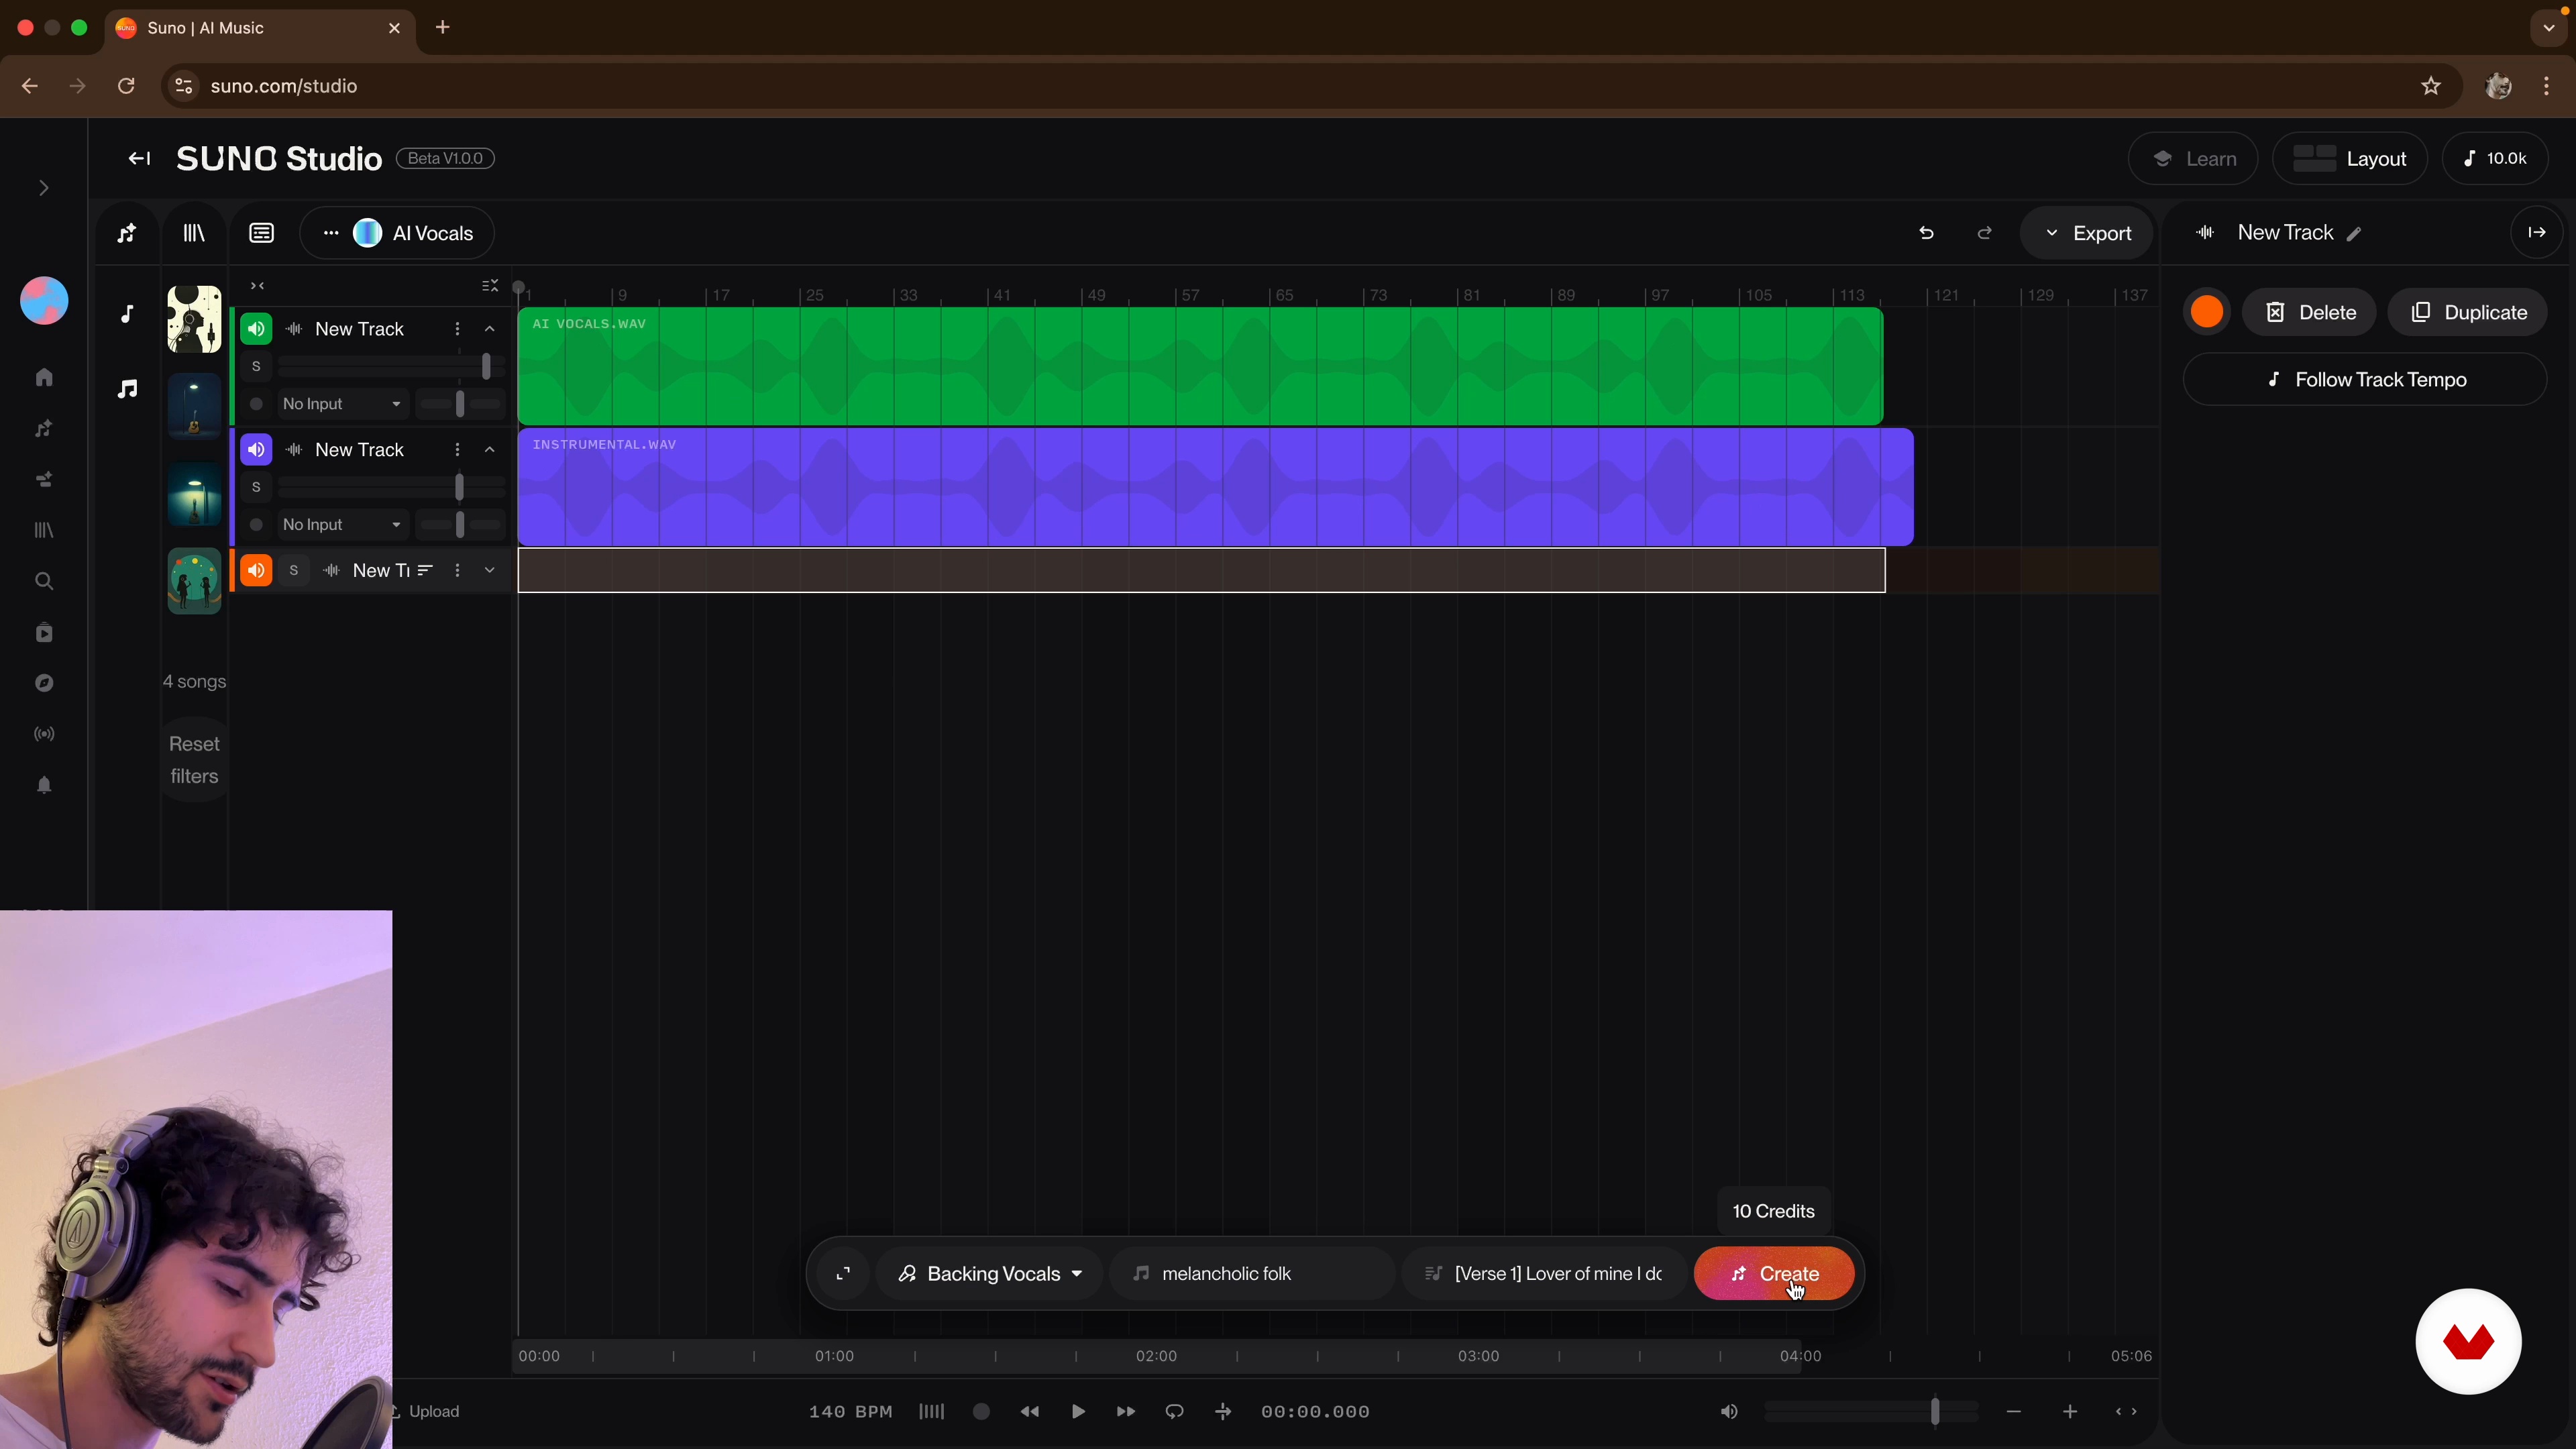Solo the Instrumental track

[256, 487]
